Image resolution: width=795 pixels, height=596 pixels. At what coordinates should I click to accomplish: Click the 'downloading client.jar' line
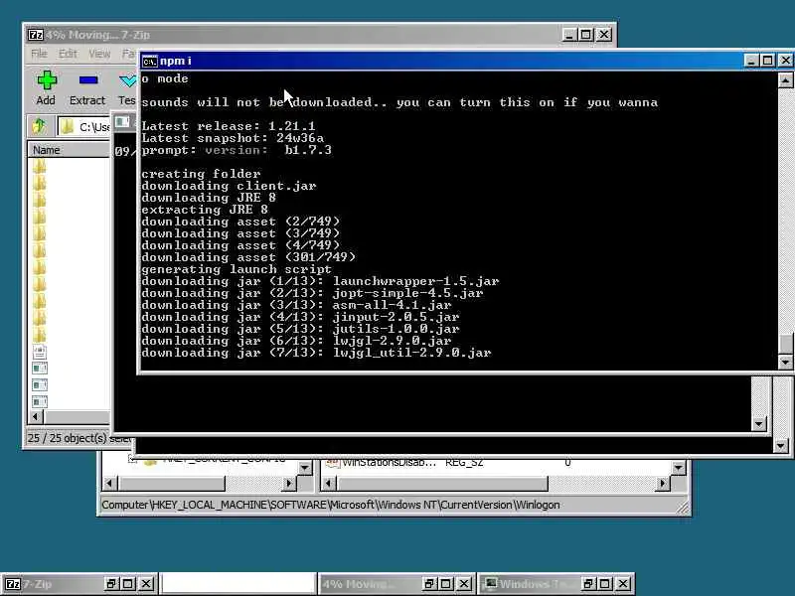(229, 186)
